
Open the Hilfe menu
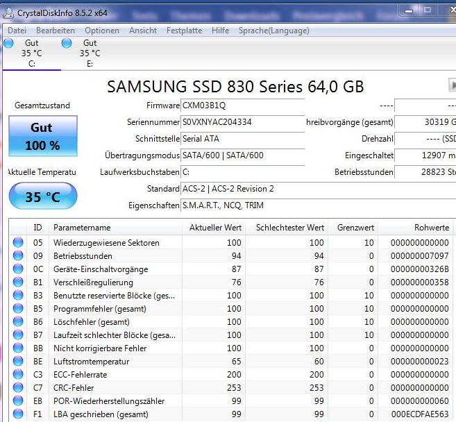pyautogui.click(x=221, y=31)
